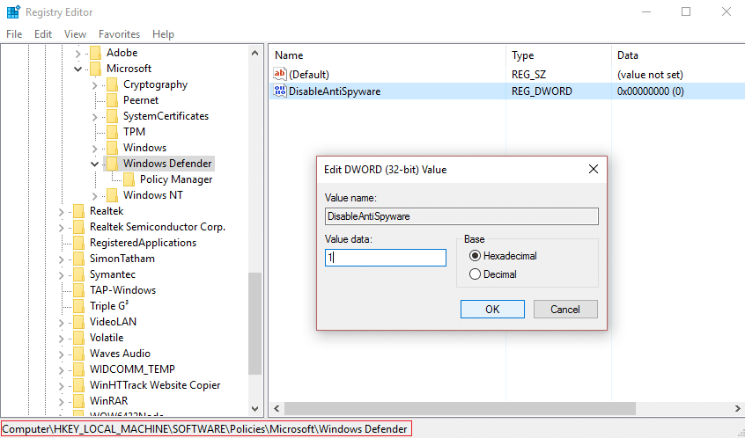Collapse the Microsoft key in tree
This screenshot has width=745, height=438.
tap(78, 69)
